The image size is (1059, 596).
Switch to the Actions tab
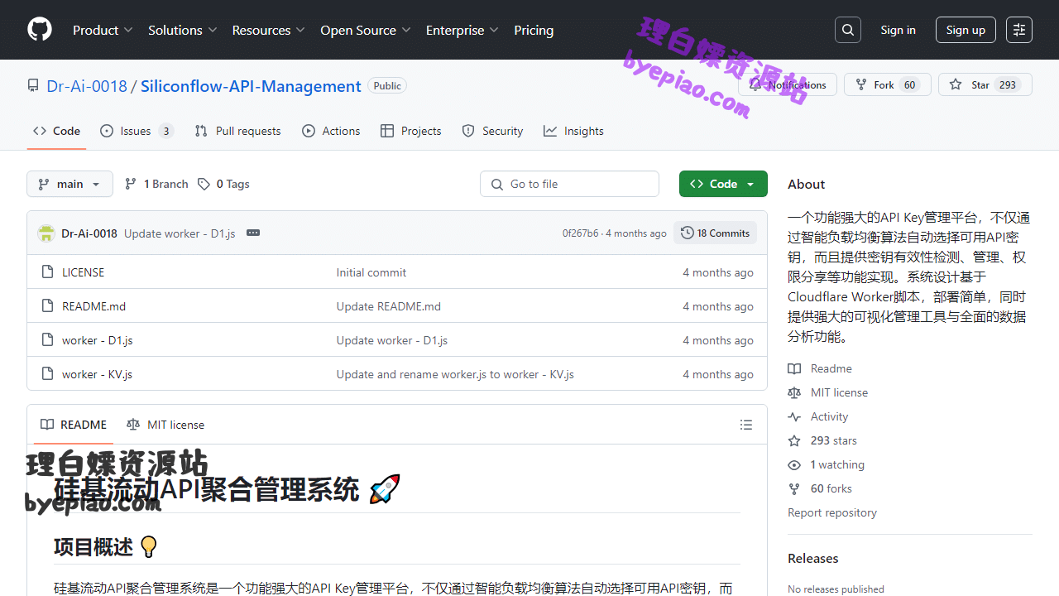331,131
